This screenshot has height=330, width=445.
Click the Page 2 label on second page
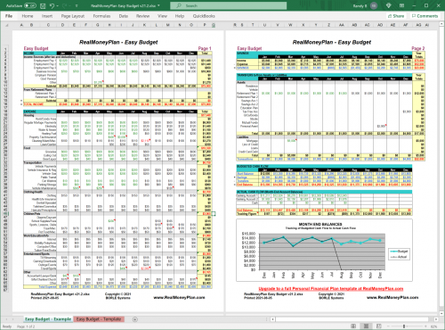click(x=418, y=48)
